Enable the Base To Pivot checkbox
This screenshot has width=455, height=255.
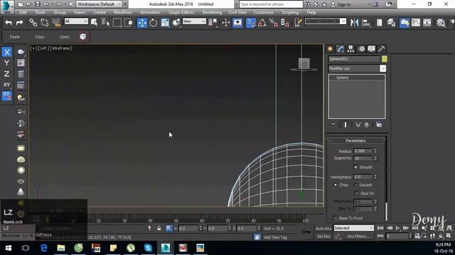coord(336,218)
